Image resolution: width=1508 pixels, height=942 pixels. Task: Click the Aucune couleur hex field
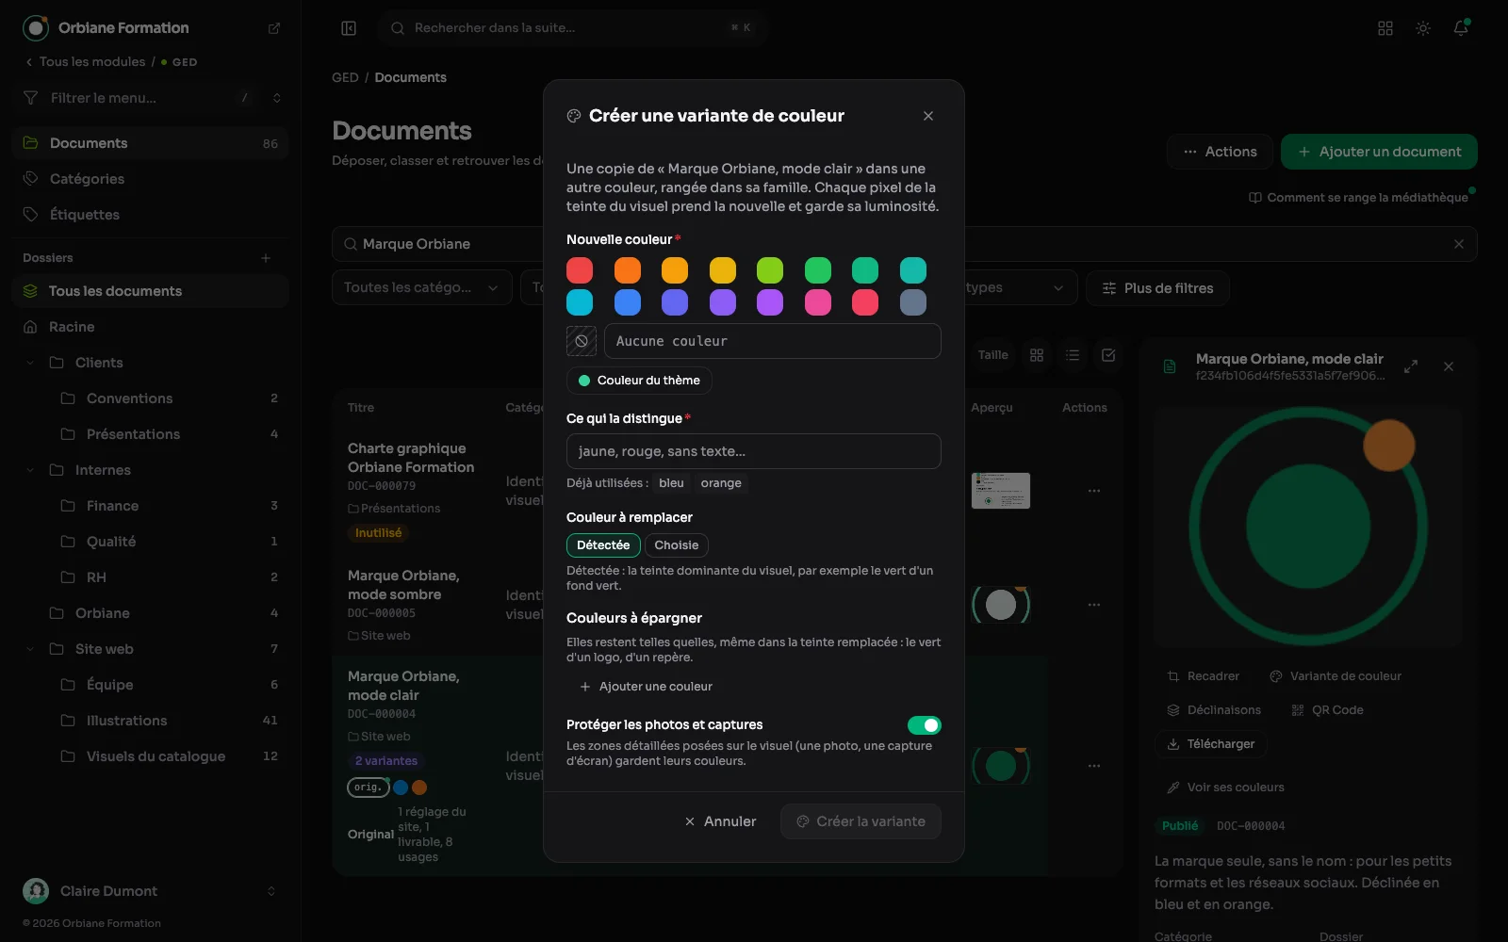tap(773, 341)
